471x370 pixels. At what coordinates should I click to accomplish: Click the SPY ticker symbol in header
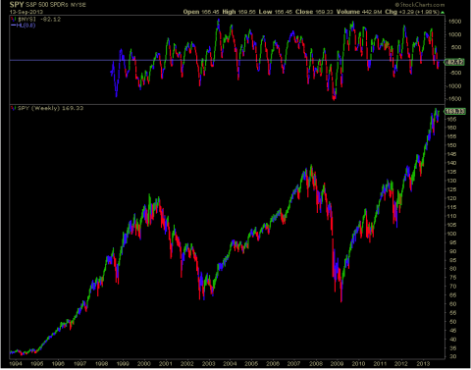tap(17, 5)
